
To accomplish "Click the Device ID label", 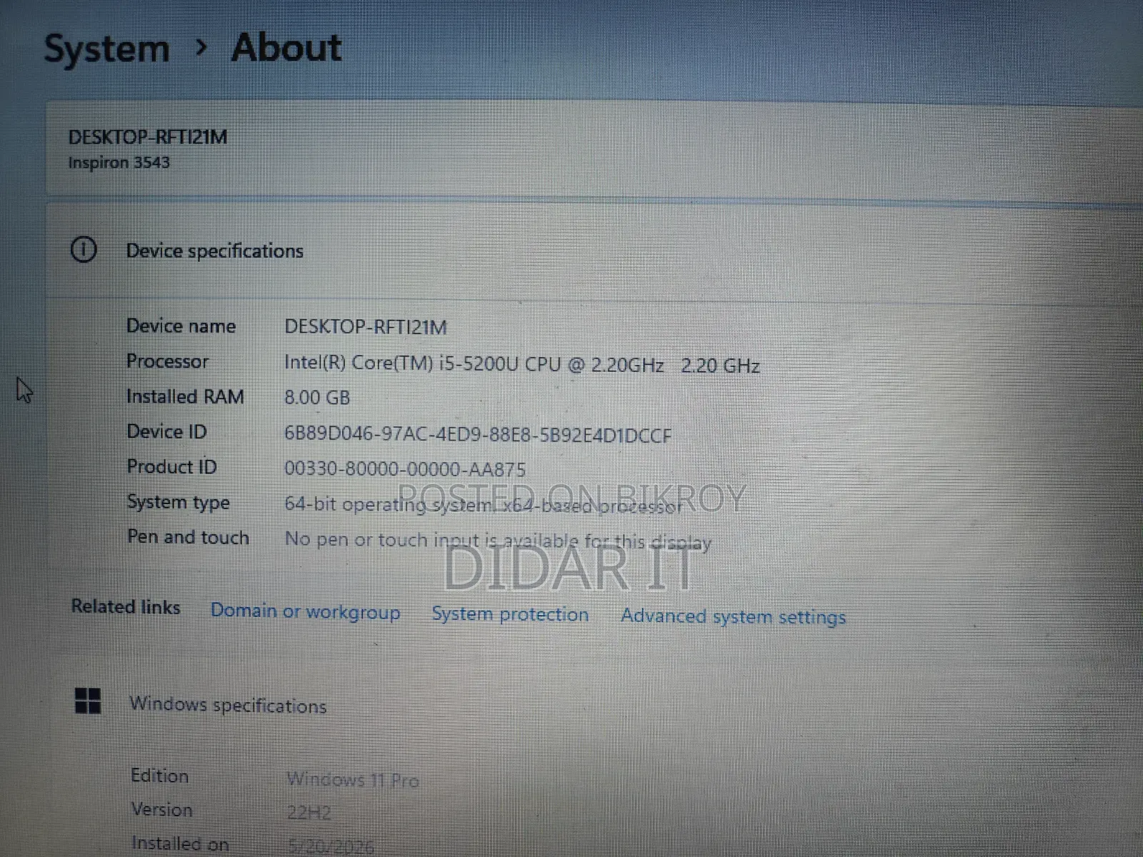I will tap(166, 431).
